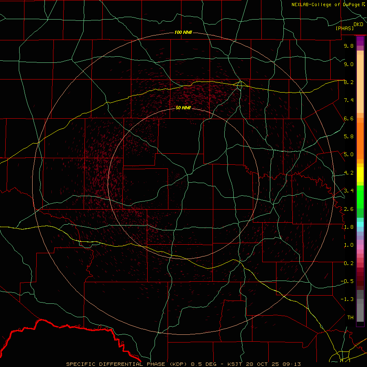This screenshot has width=367, height=367.
Task: Click the -1.3 value on the scale
Action: [x=347, y=299]
